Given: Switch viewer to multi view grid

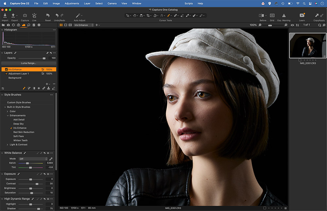Looking at the screenshot, I should [x=61, y=25].
